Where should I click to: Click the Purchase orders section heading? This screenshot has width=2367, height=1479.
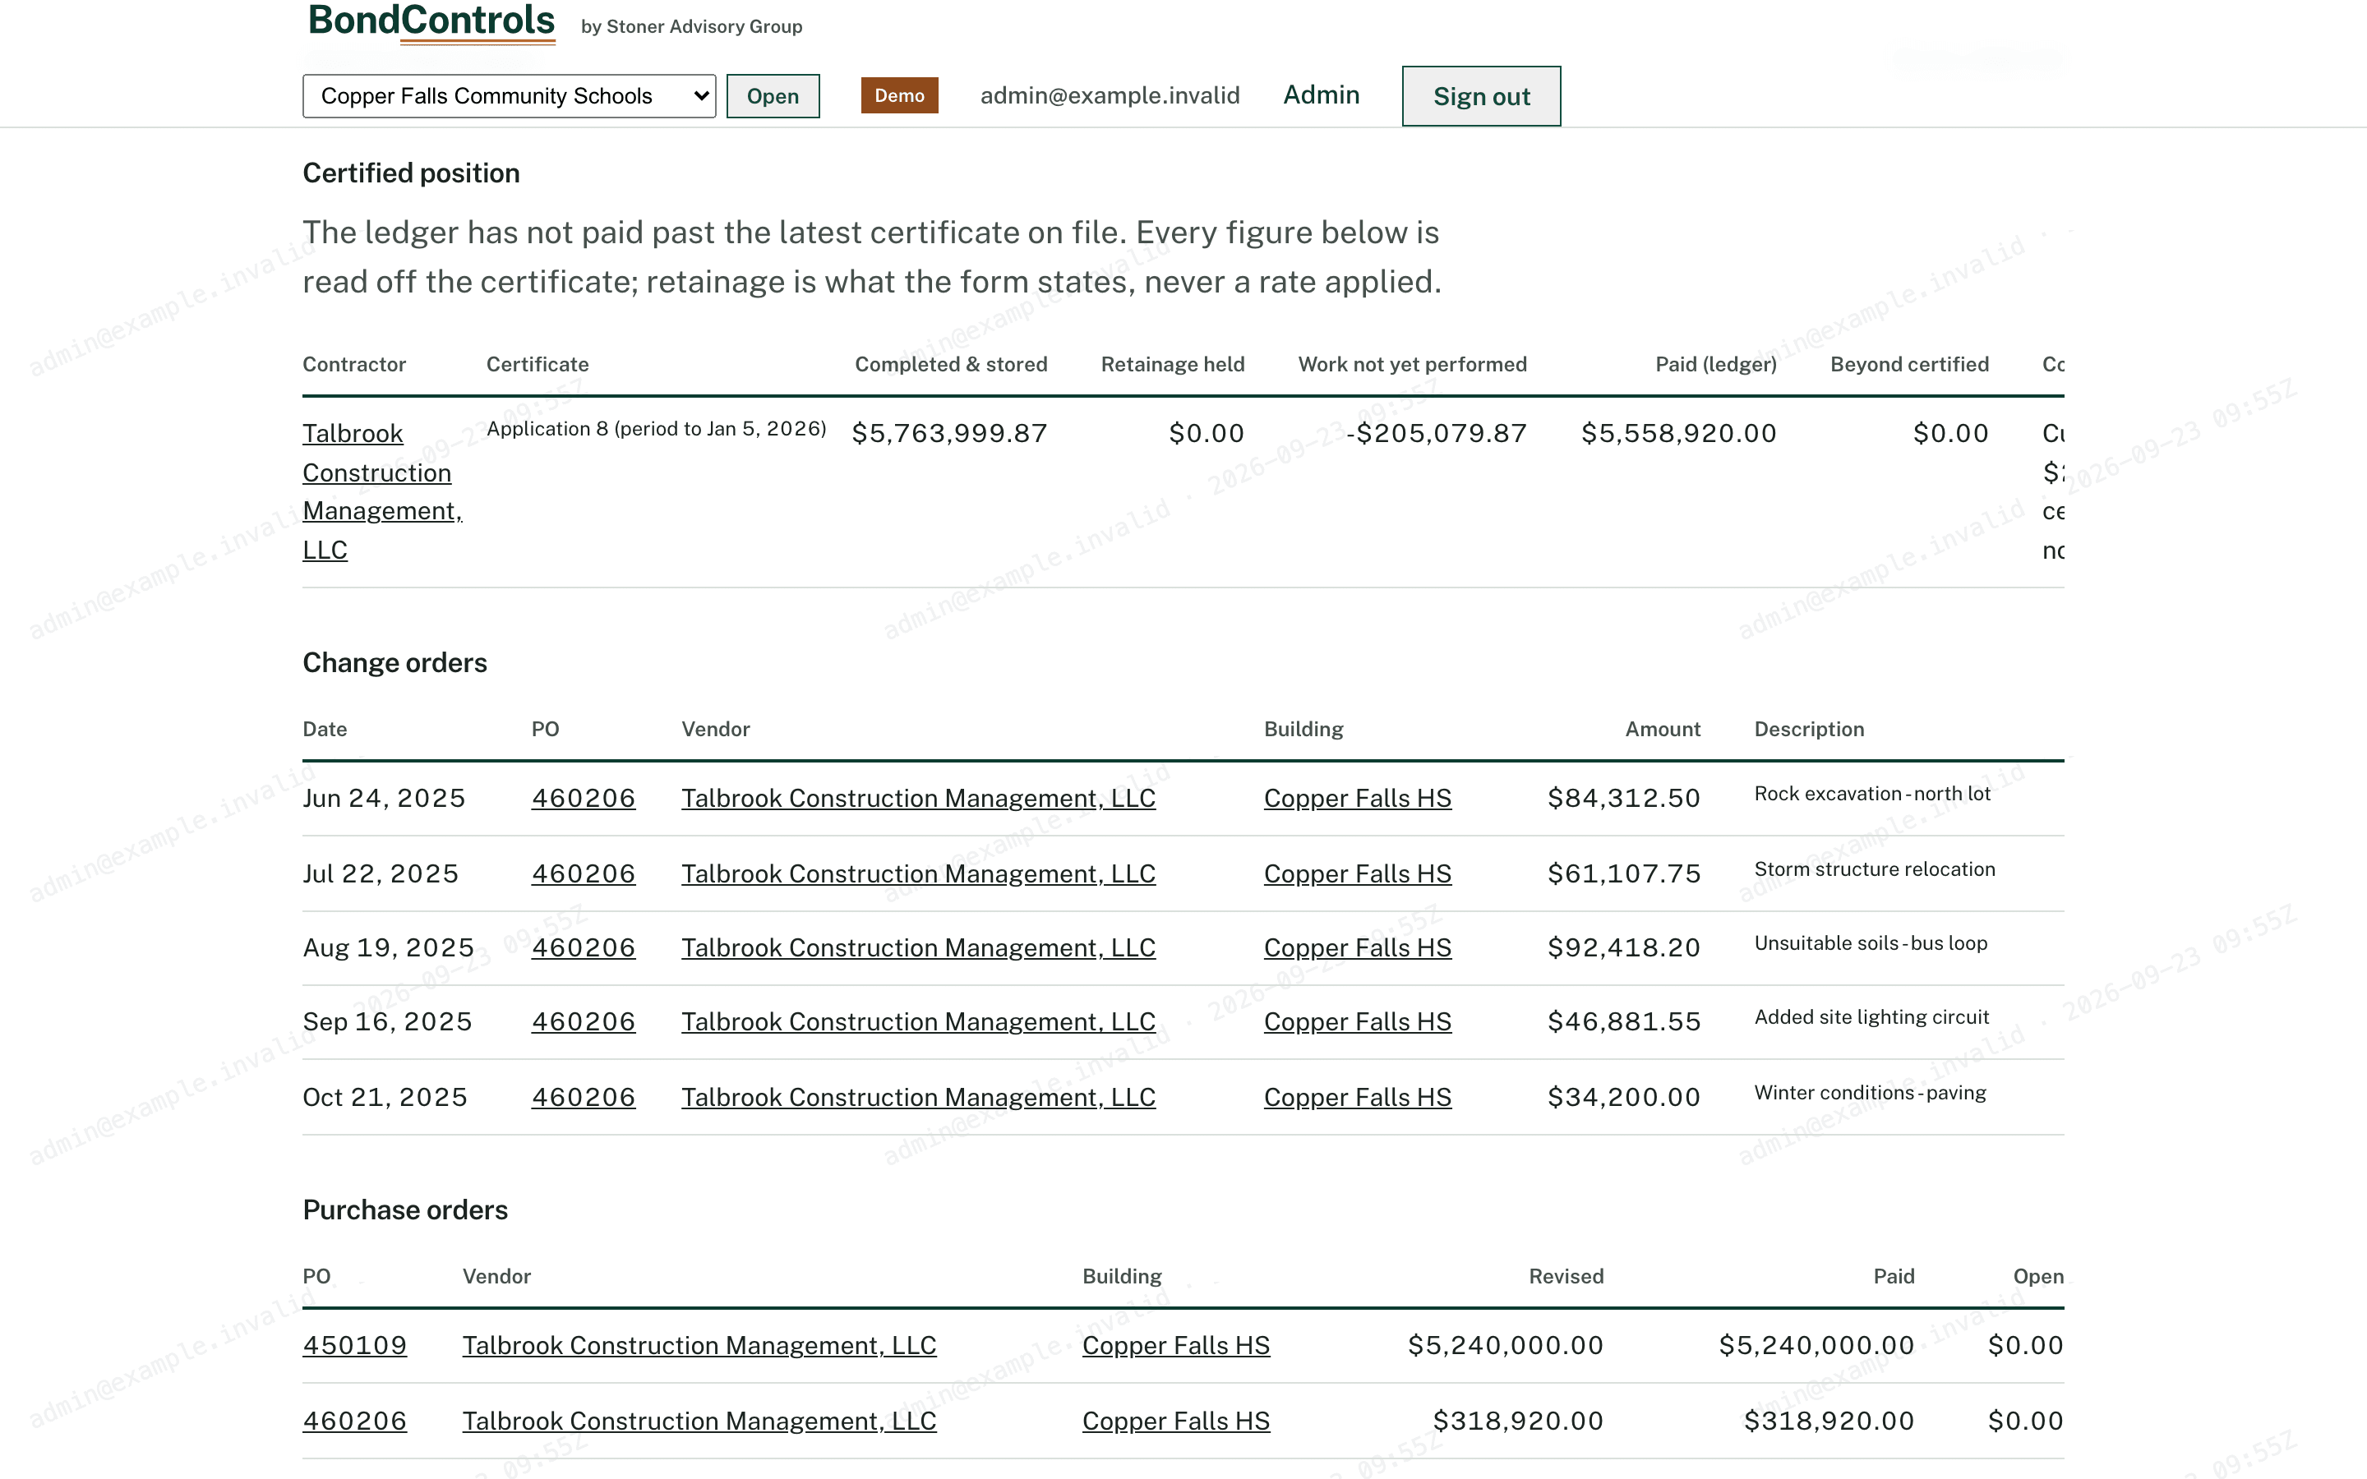[405, 1210]
